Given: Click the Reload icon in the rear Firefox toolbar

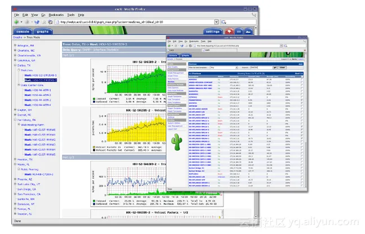Looking at the screenshot, I should tap(37, 22).
